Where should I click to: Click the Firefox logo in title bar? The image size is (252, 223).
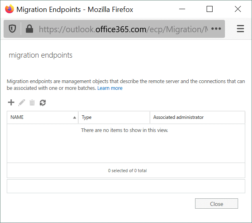point(9,9)
